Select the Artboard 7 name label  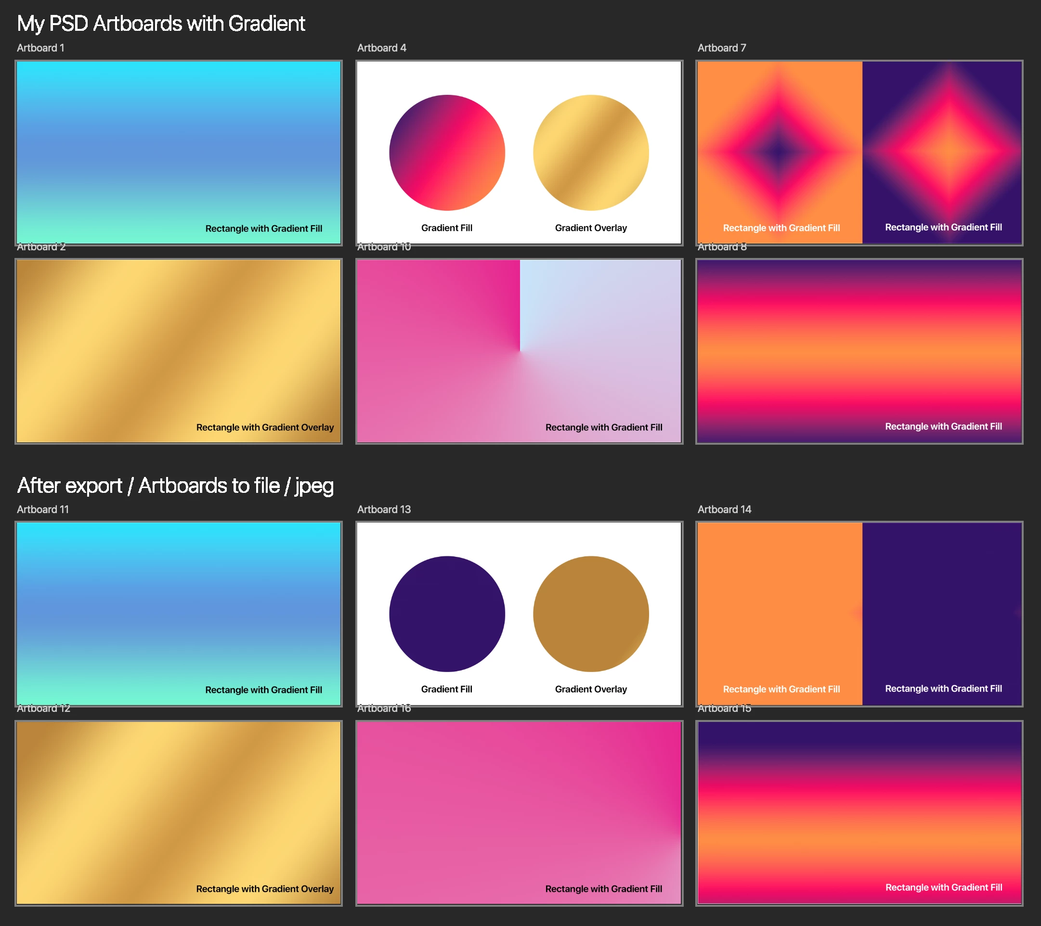coord(721,48)
